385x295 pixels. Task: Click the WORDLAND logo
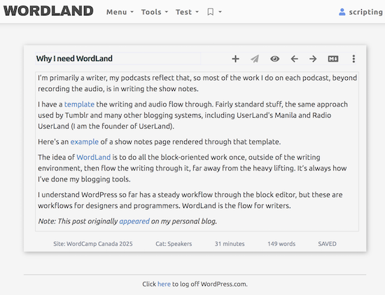coord(48,11)
